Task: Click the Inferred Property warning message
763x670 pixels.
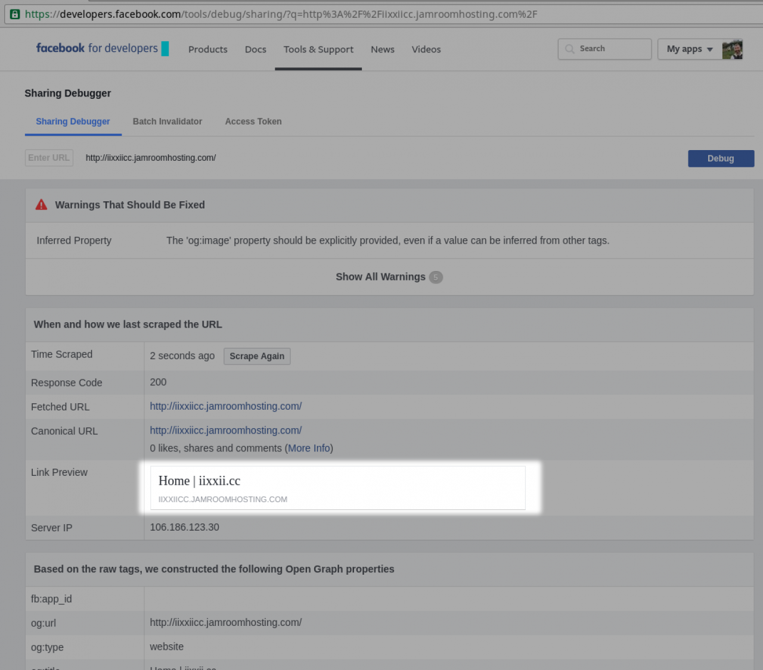Action: (387, 241)
